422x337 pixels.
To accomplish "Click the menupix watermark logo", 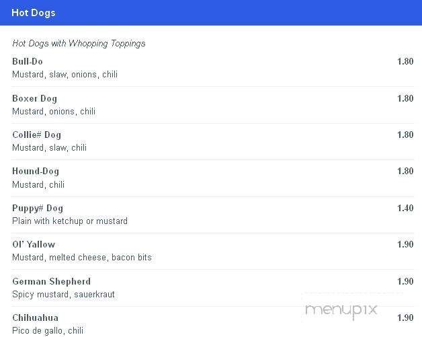I will (x=341, y=310).
